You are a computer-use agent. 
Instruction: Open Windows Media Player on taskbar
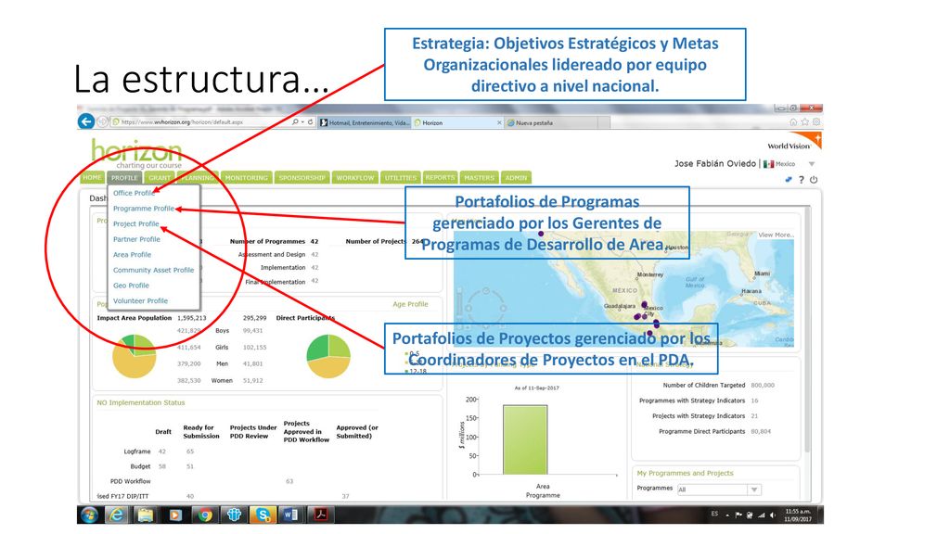175,515
